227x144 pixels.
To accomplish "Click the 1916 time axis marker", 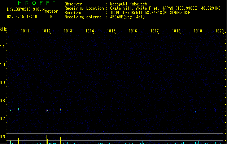I will [133, 31].
